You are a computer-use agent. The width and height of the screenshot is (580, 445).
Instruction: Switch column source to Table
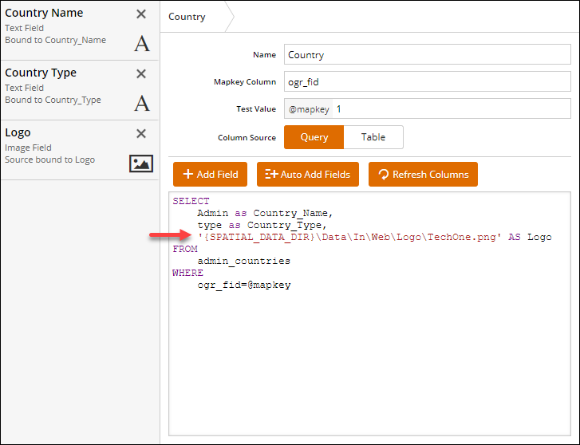point(373,137)
